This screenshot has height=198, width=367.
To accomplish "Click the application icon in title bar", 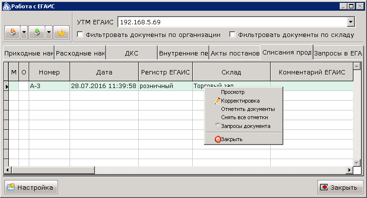I will point(6,6).
